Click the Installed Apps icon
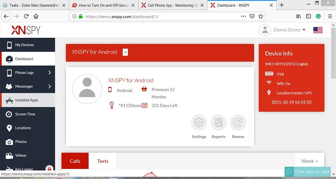Viewport: 336px width, 179px height. point(9,100)
